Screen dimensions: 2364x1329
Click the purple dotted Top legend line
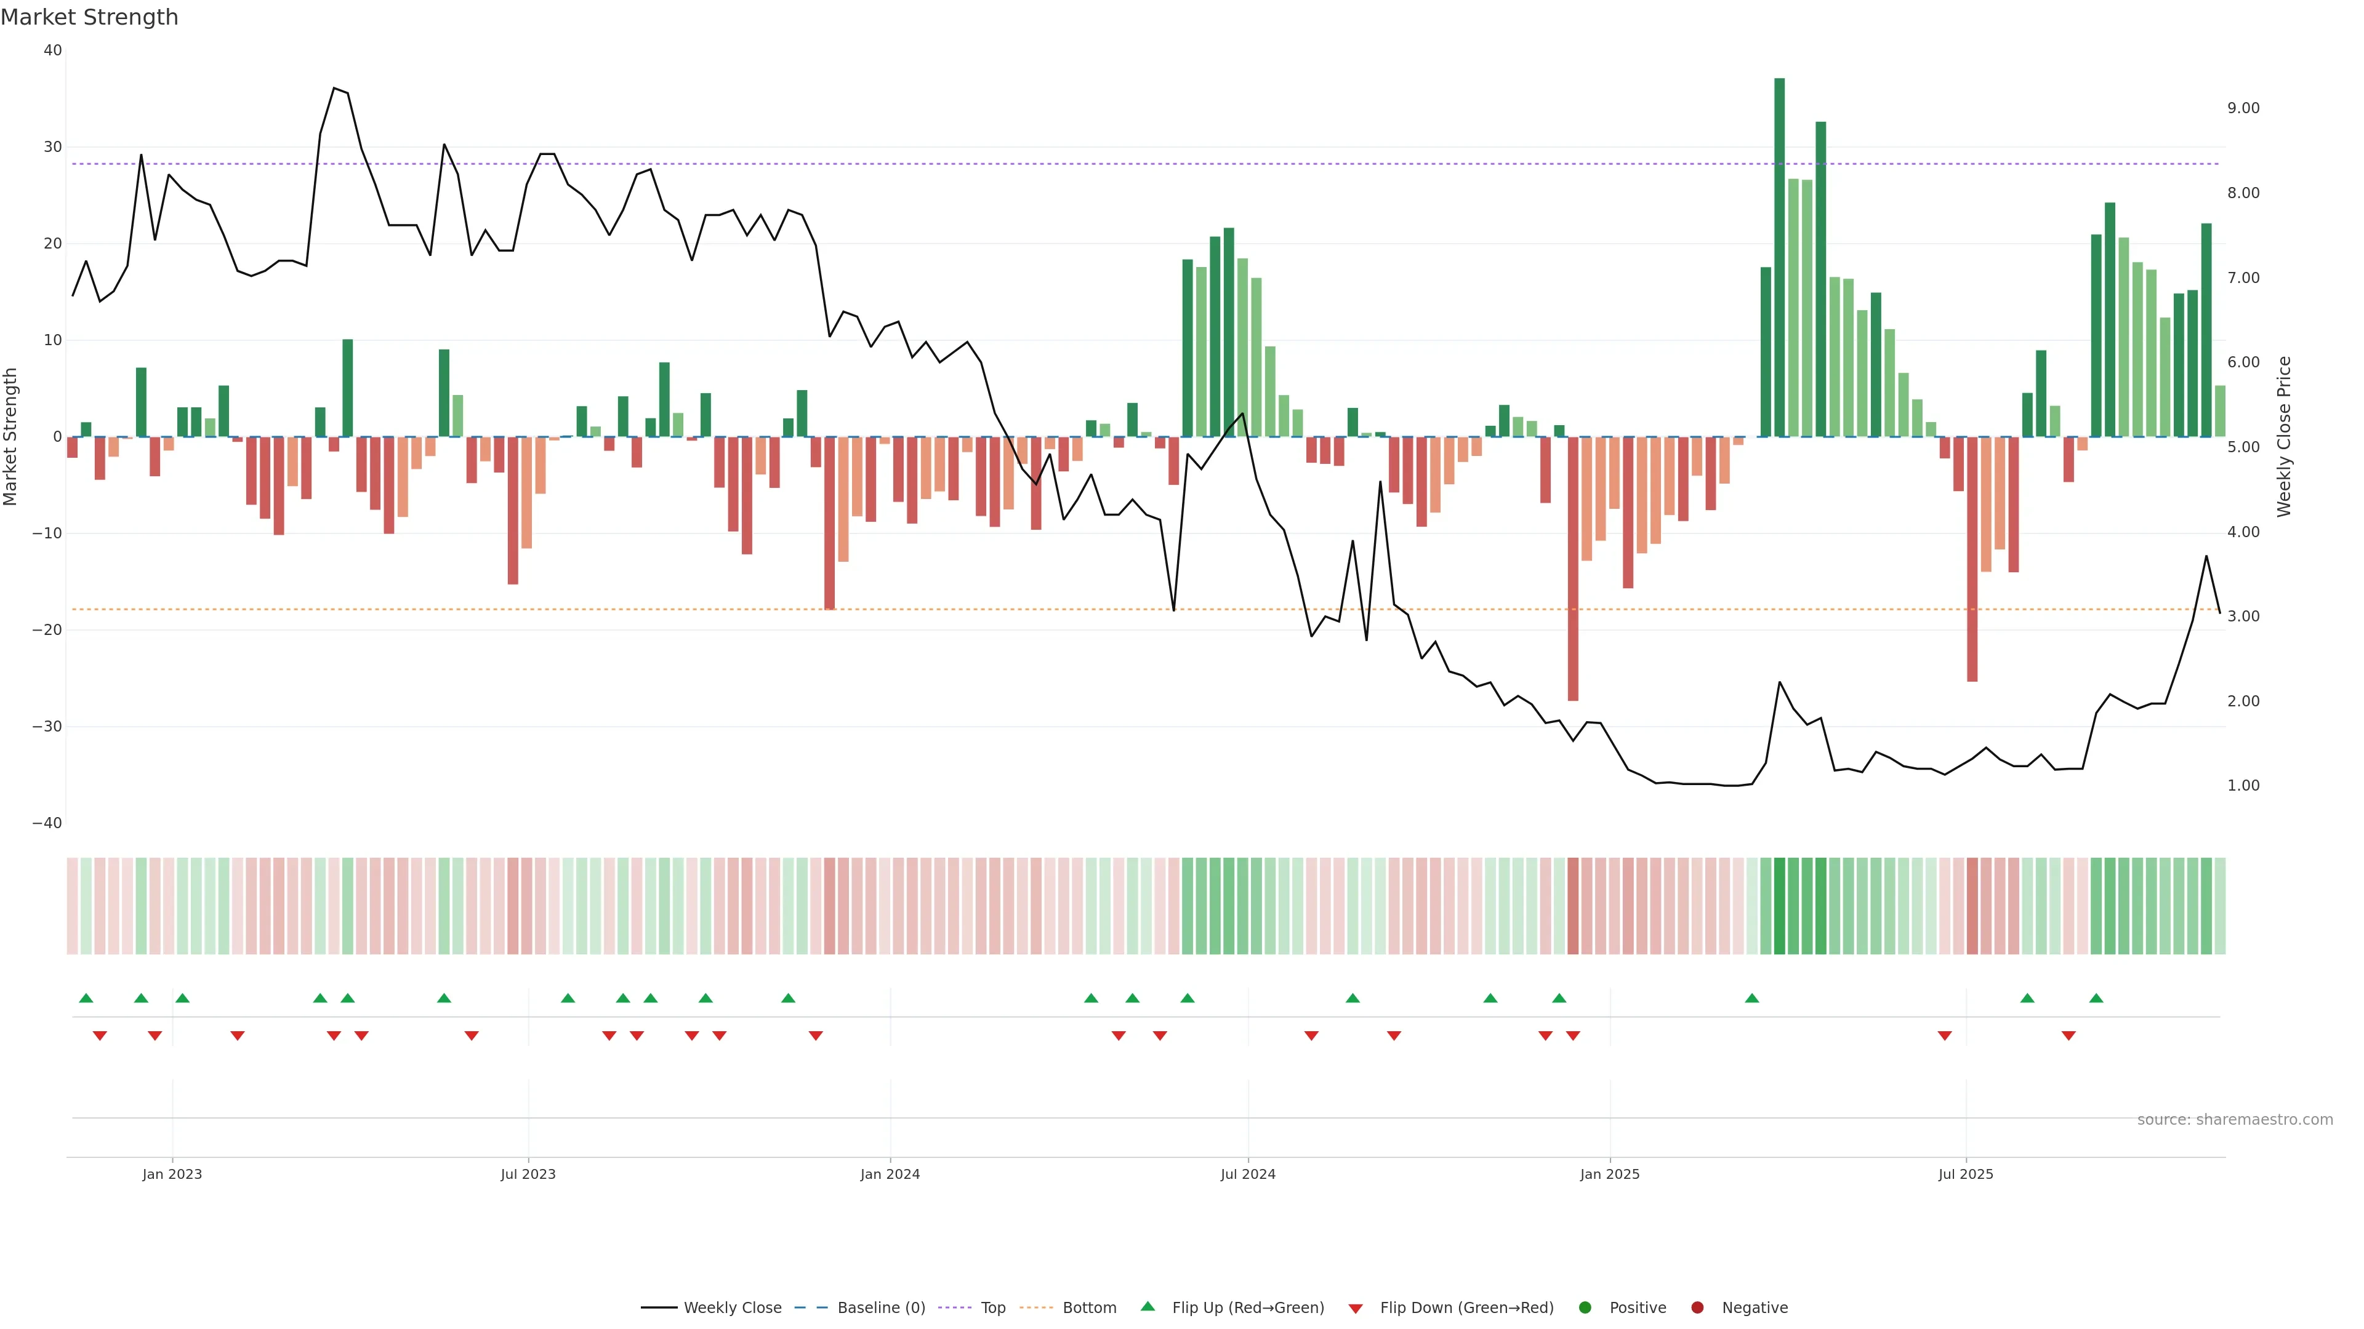coord(955,1308)
